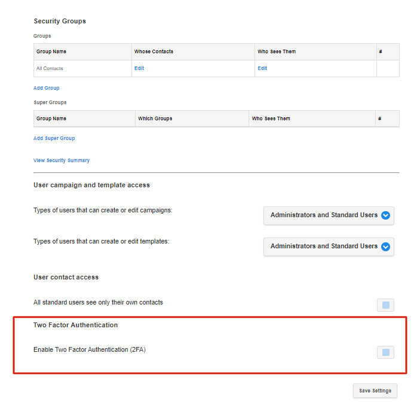Click the User contact access heading

pos(66,277)
